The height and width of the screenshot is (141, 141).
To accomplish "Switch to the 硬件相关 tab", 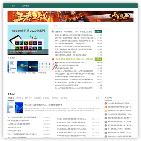I will 28,98.
